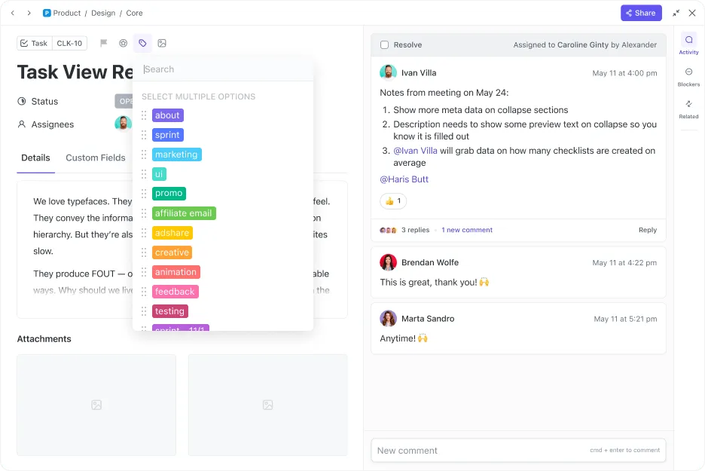Viewport: 705px width, 471px height.
Task: Open the 1 new comment link
Action: click(467, 230)
